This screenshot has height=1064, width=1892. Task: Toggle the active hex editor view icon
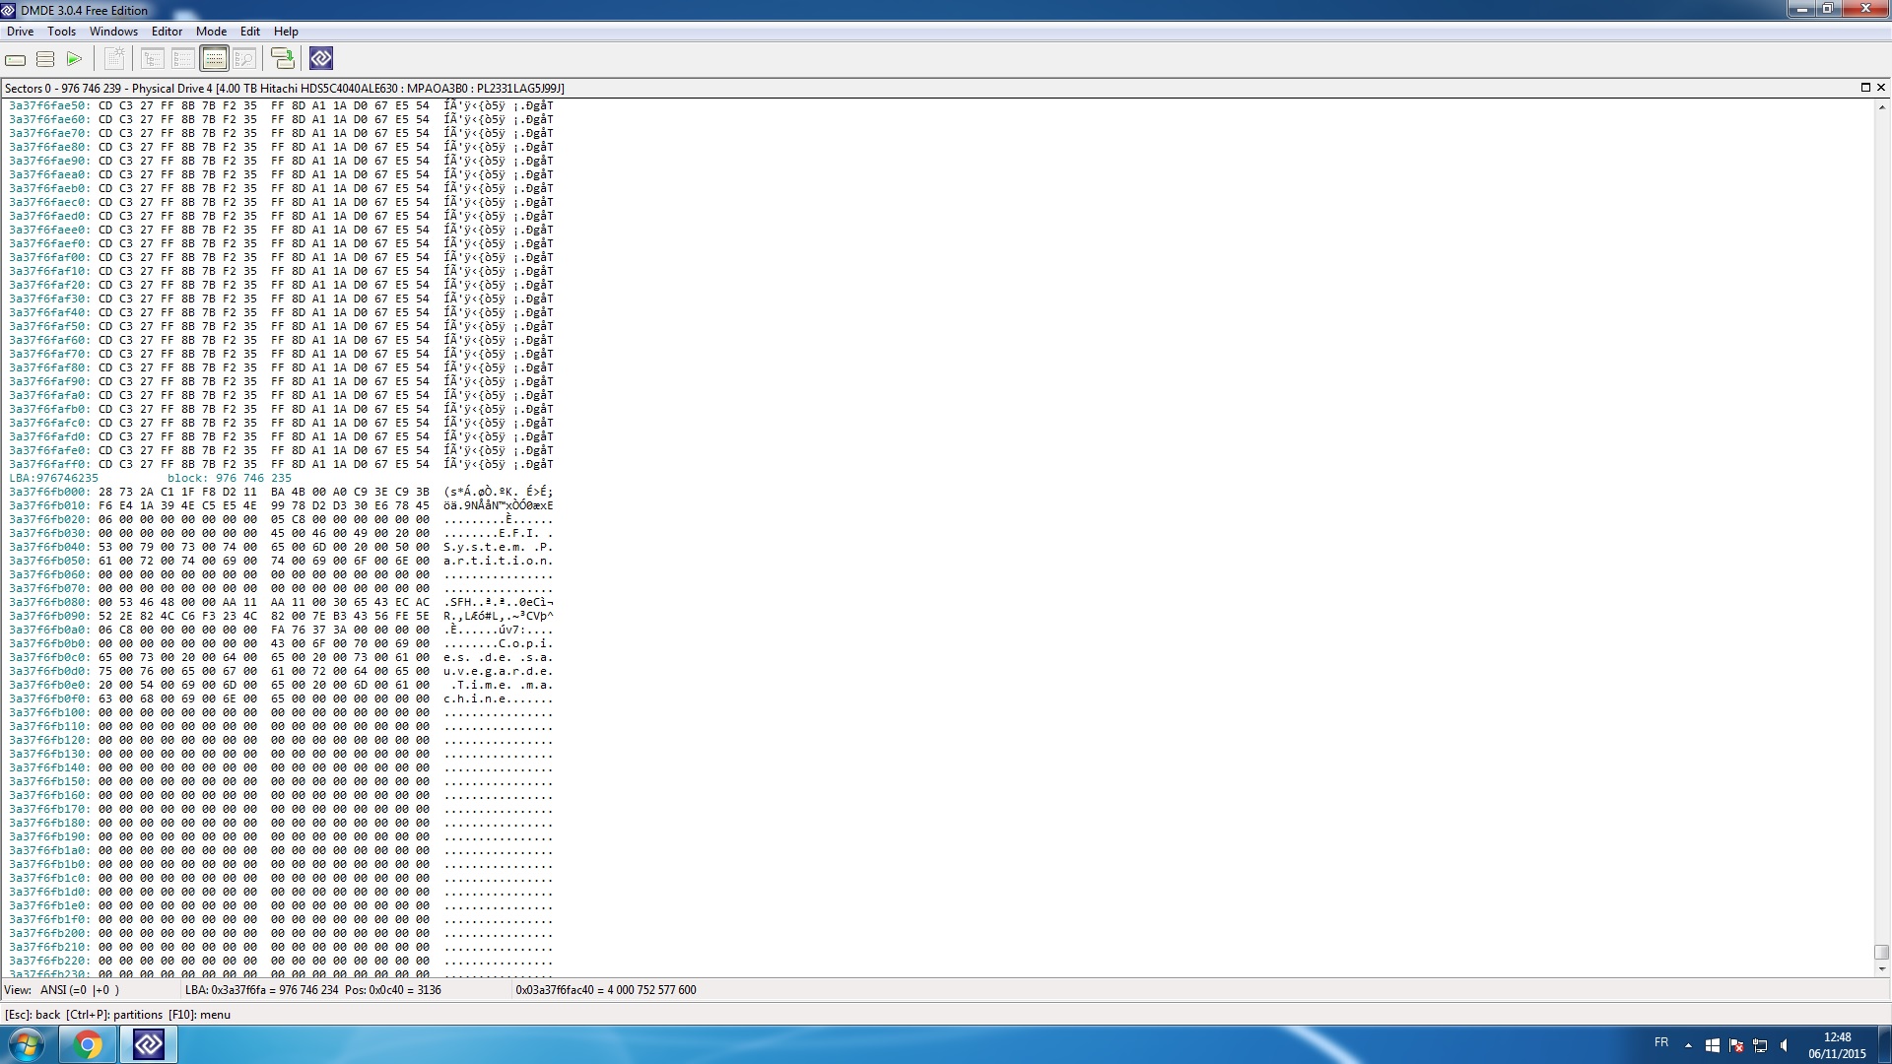tap(214, 59)
